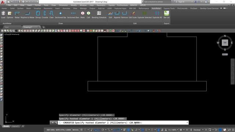Switch to the Layout1 tab
The image size is (235, 132).
coord(15,126)
